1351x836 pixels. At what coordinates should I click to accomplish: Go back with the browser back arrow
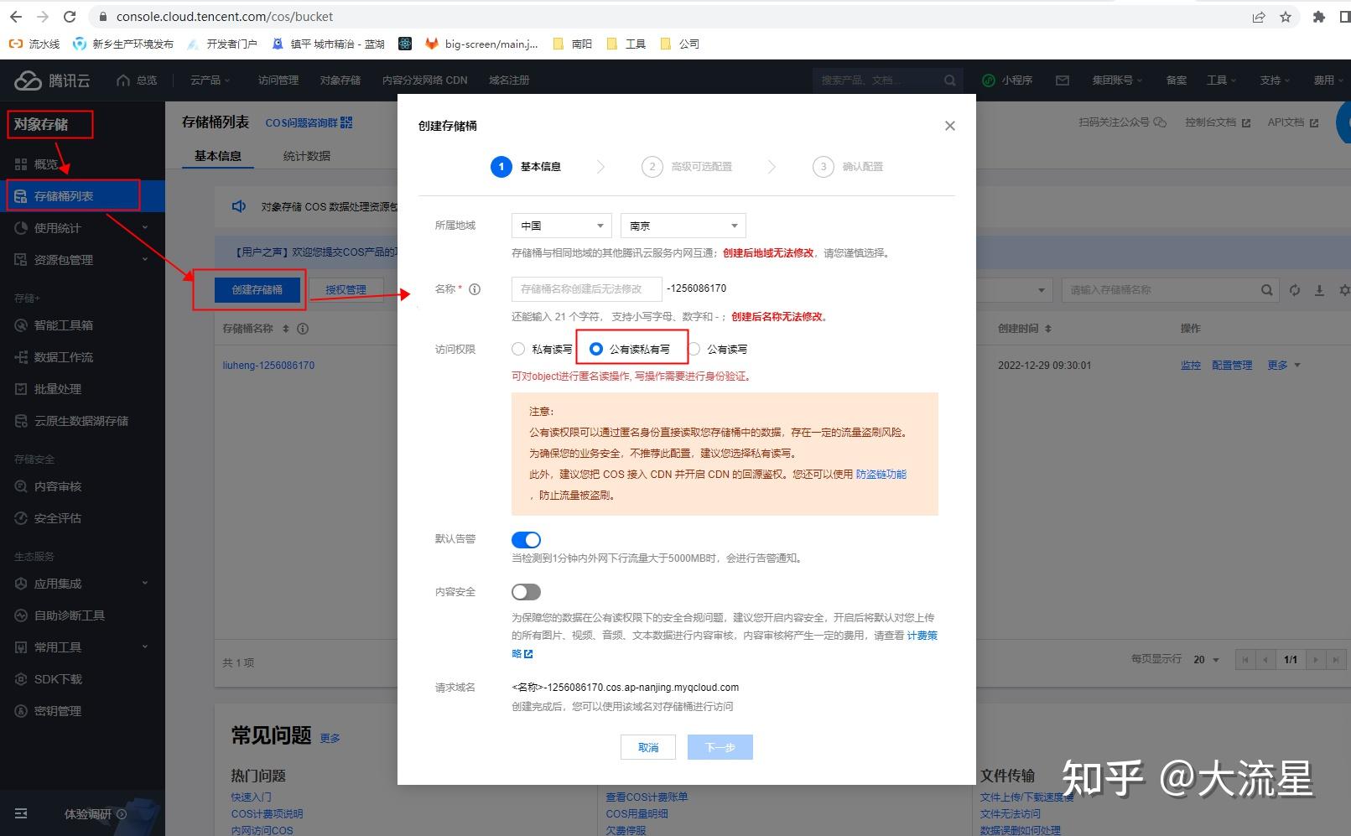(x=16, y=17)
